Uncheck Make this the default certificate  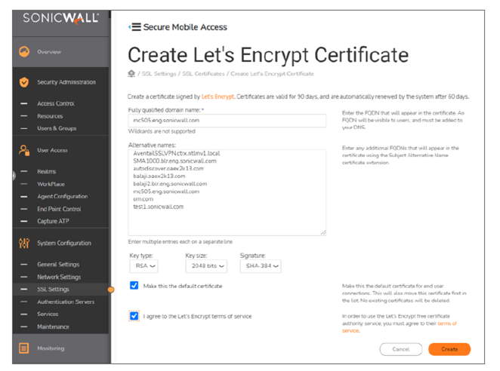[134, 286]
